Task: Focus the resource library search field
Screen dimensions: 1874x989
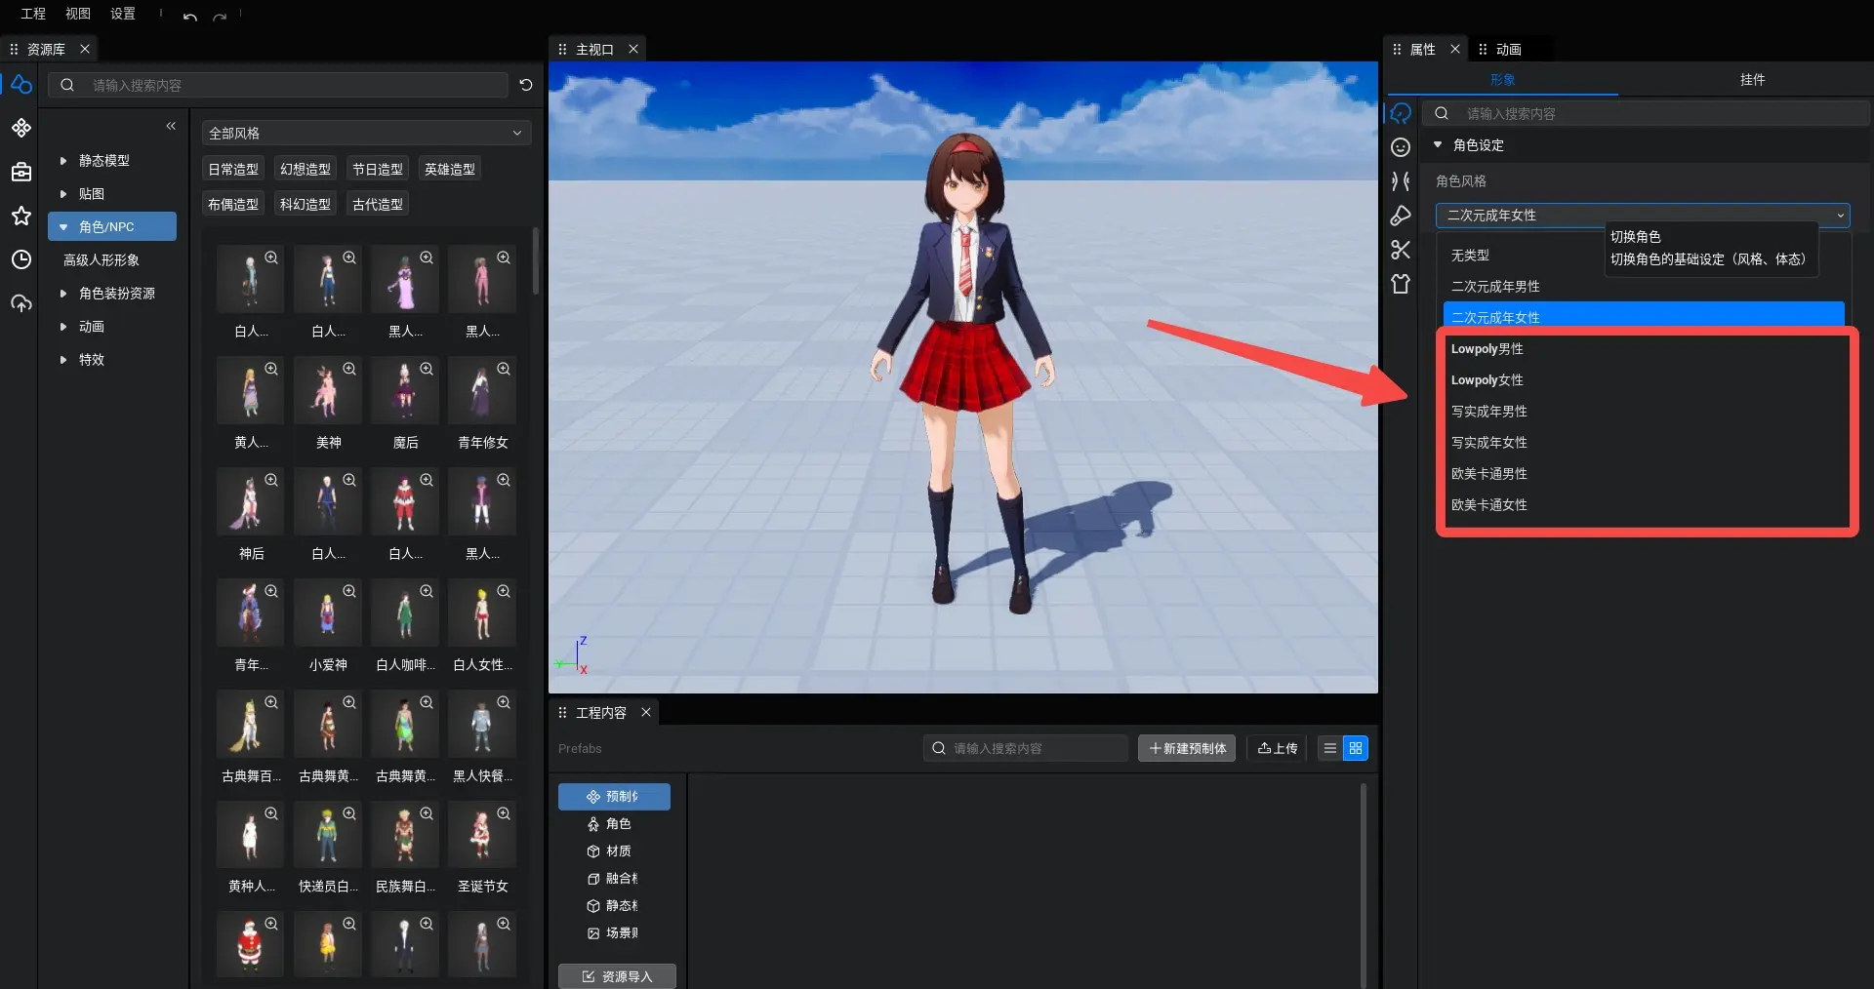Action: coord(279,85)
